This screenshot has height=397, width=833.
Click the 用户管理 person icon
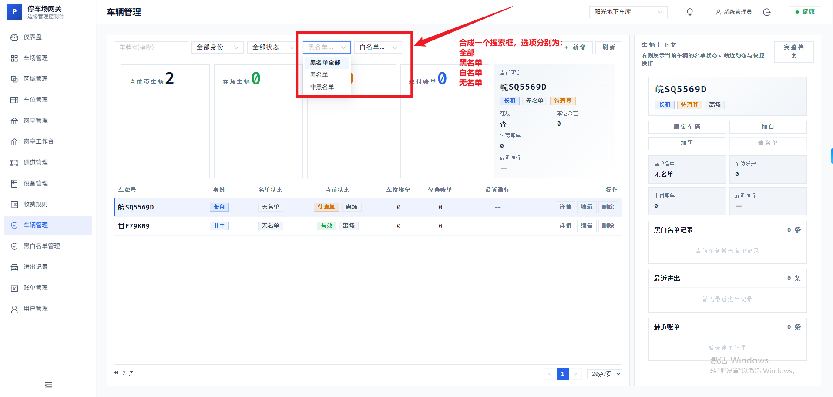pyautogui.click(x=14, y=309)
